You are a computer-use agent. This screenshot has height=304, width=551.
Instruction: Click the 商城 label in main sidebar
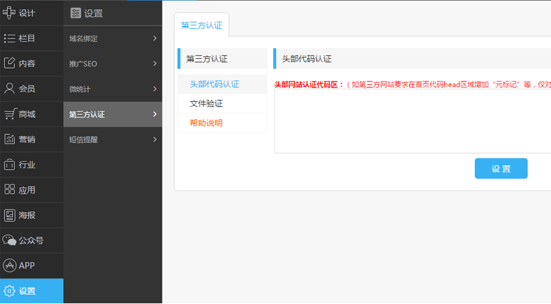tap(27, 114)
